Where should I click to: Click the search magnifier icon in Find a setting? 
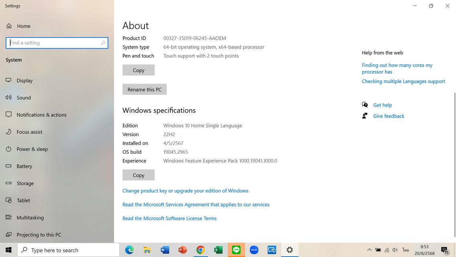click(x=103, y=43)
